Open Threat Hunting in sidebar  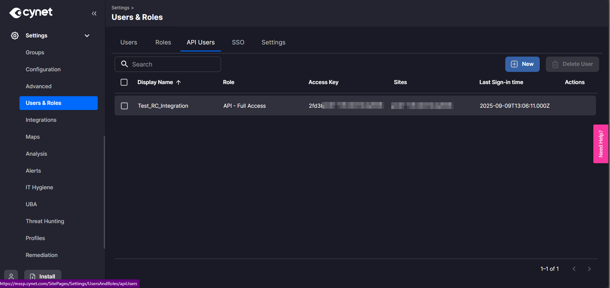(45, 221)
